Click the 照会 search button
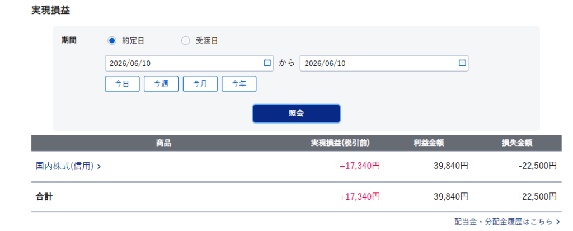Viewport: 573px width, 231px height. pos(297,114)
